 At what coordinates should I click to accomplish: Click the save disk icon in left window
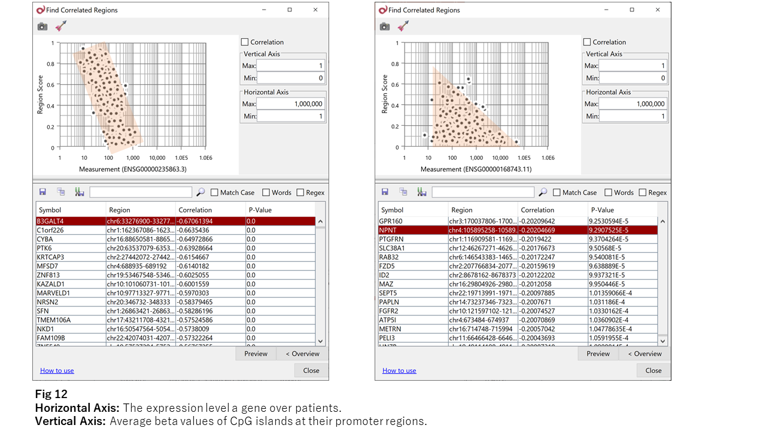coord(42,192)
